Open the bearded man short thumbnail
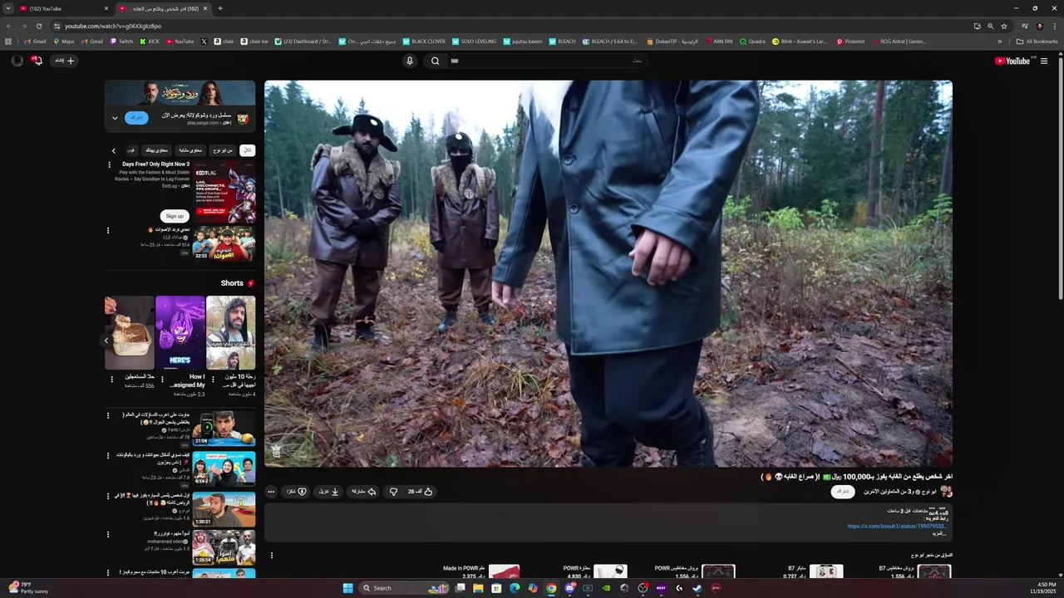1064x598 pixels. [231, 332]
